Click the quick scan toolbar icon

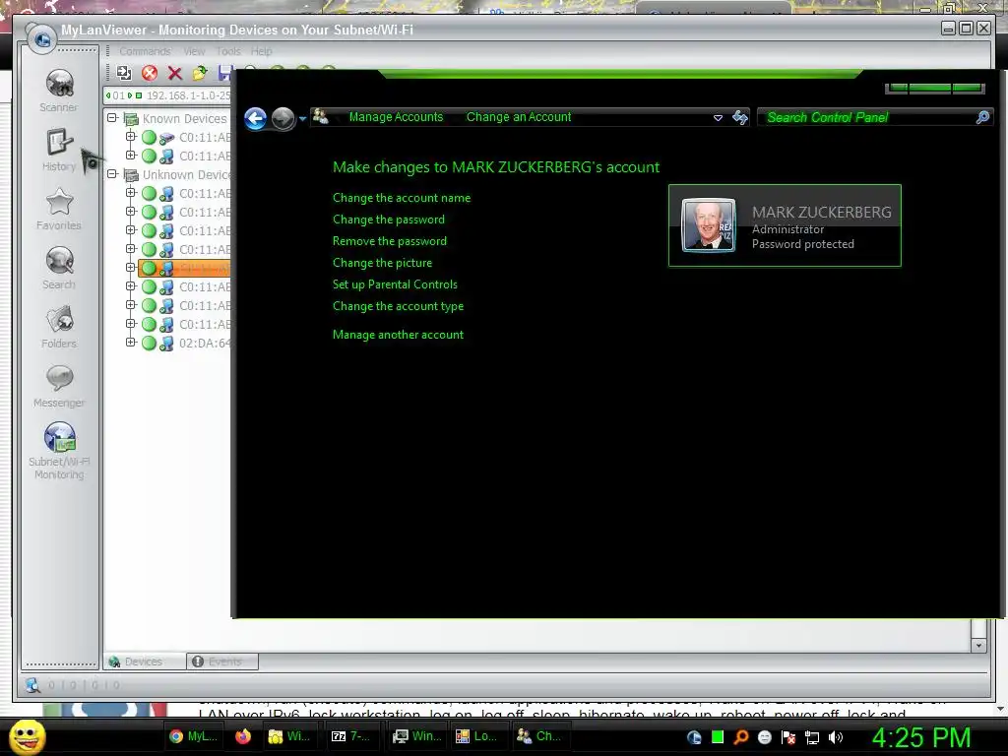124,73
